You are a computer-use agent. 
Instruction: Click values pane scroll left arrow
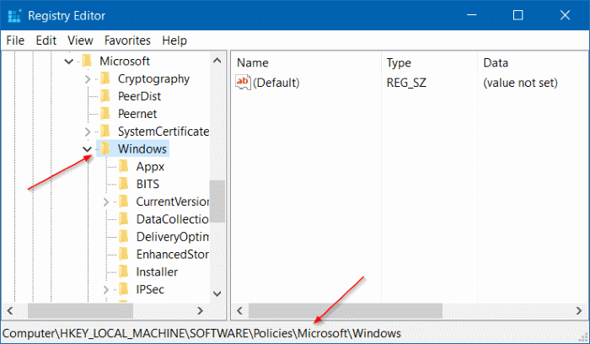(239, 310)
